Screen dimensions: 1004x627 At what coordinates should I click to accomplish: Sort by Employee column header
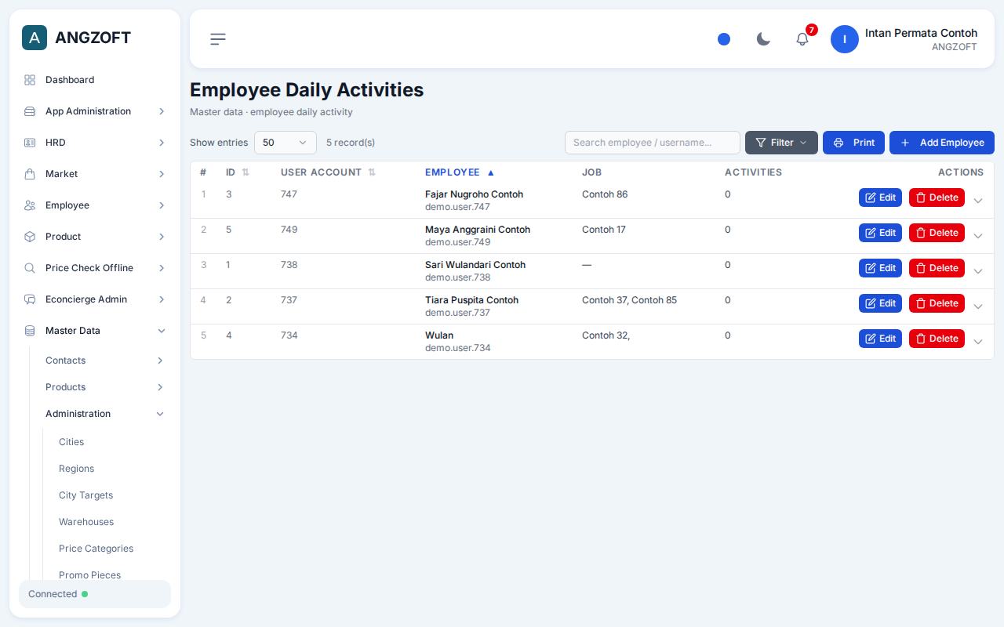point(460,172)
